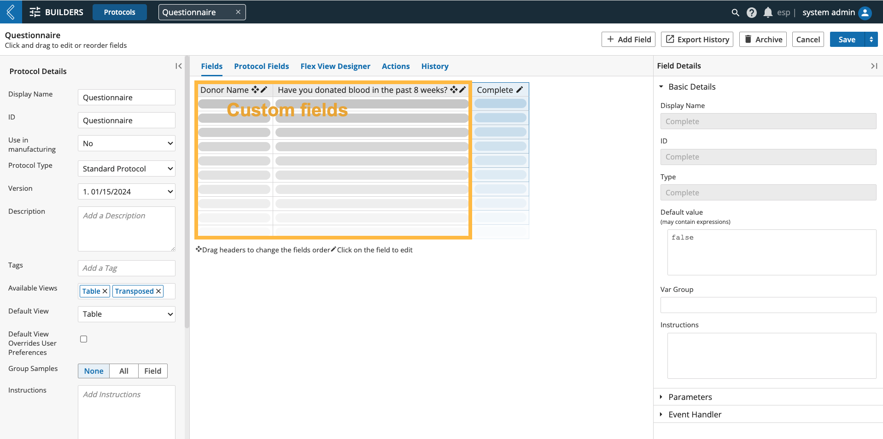Viewport: 883px width, 439px height.
Task: Open the Flex View Designer tab
Action: point(335,66)
